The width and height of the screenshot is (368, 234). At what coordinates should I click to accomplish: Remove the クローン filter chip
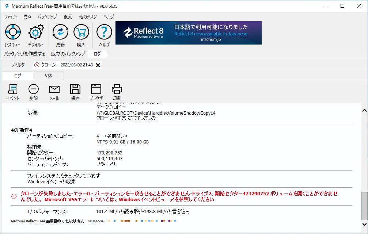pos(98,65)
